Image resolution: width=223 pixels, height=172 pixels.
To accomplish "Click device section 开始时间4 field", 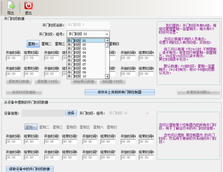I will pos(128,142).
